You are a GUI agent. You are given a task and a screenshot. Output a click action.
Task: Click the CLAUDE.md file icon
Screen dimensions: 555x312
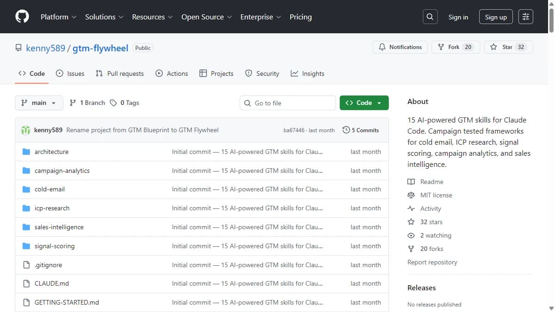click(26, 283)
